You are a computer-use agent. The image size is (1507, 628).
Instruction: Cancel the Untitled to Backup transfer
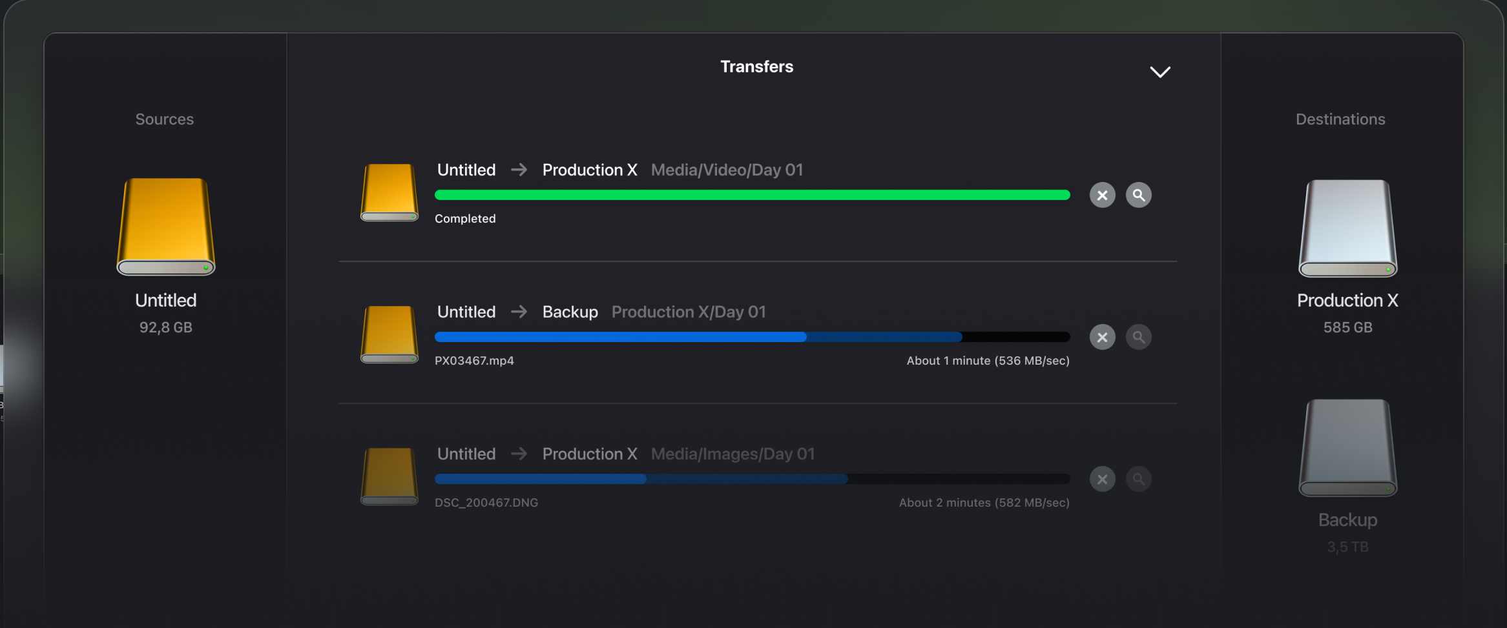pyautogui.click(x=1102, y=337)
